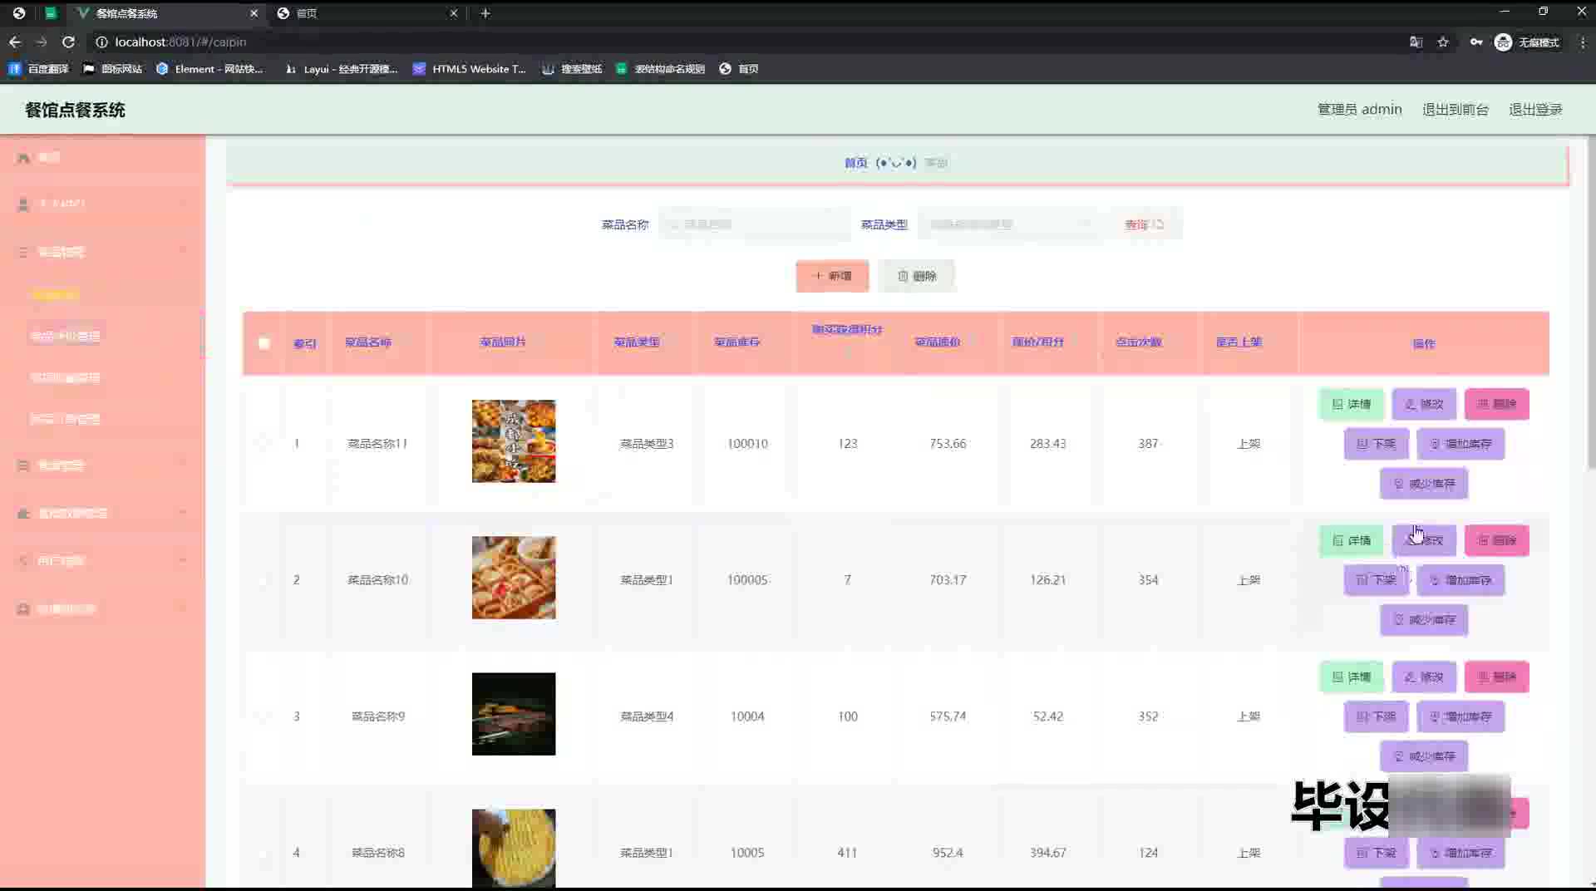
Task: Bookmark this page with the star icon
Action: [x=1443, y=42]
